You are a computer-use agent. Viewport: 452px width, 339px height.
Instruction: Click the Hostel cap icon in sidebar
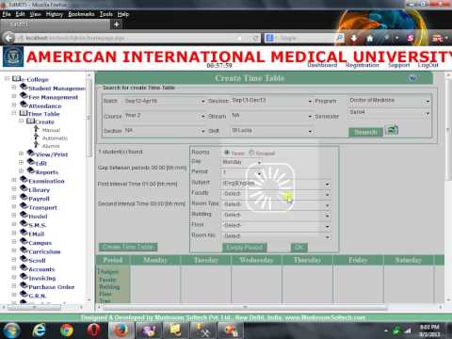[24, 215]
